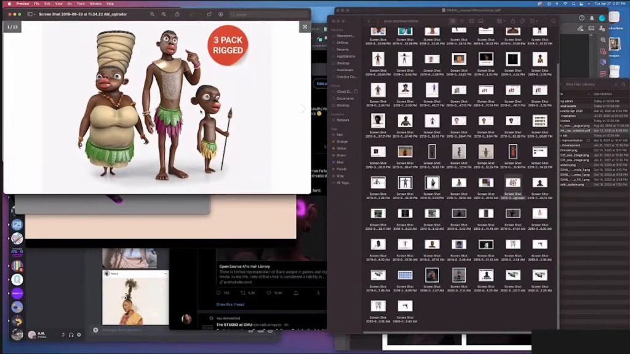Open View menu in menu bar
This screenshot has width=630, height=354.
tap(58, 4)
